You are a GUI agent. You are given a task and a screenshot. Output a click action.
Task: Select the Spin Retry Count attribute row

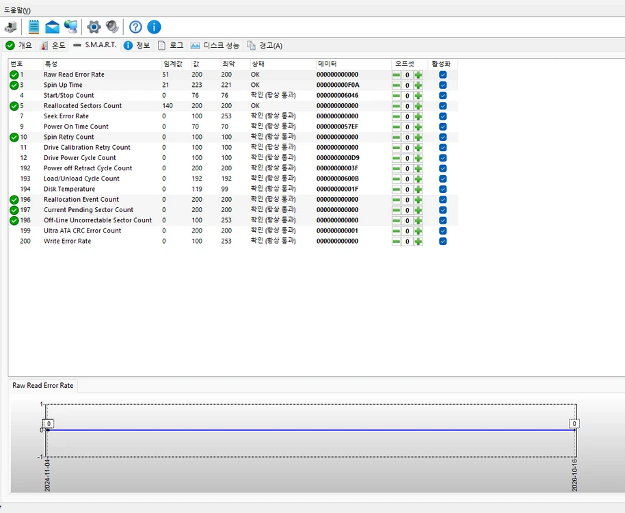tap(233, 137)
